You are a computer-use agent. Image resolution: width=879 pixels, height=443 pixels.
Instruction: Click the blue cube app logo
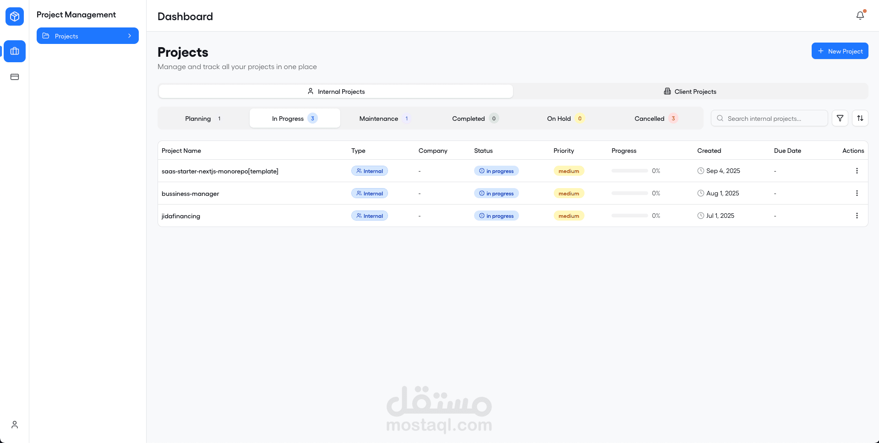[15, 16]
